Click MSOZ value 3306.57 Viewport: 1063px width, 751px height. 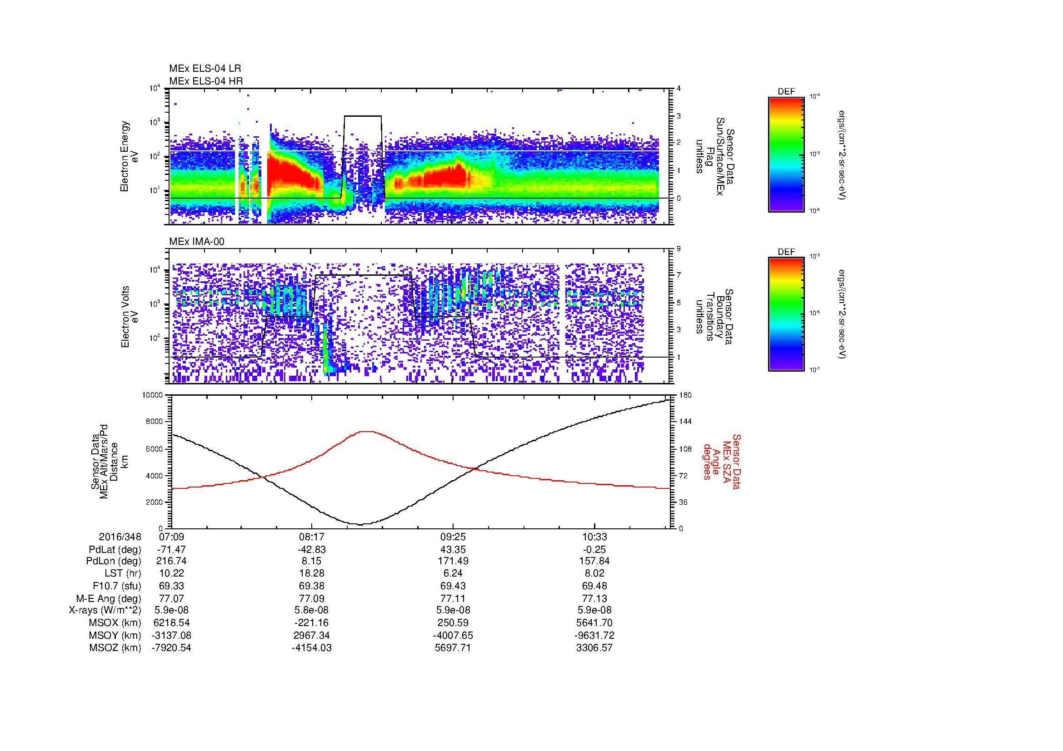(594, 648)
